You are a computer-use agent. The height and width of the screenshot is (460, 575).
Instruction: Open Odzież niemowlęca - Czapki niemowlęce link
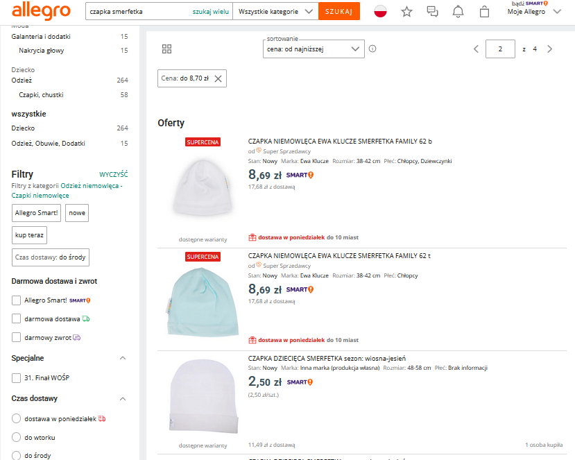(67, 190)
